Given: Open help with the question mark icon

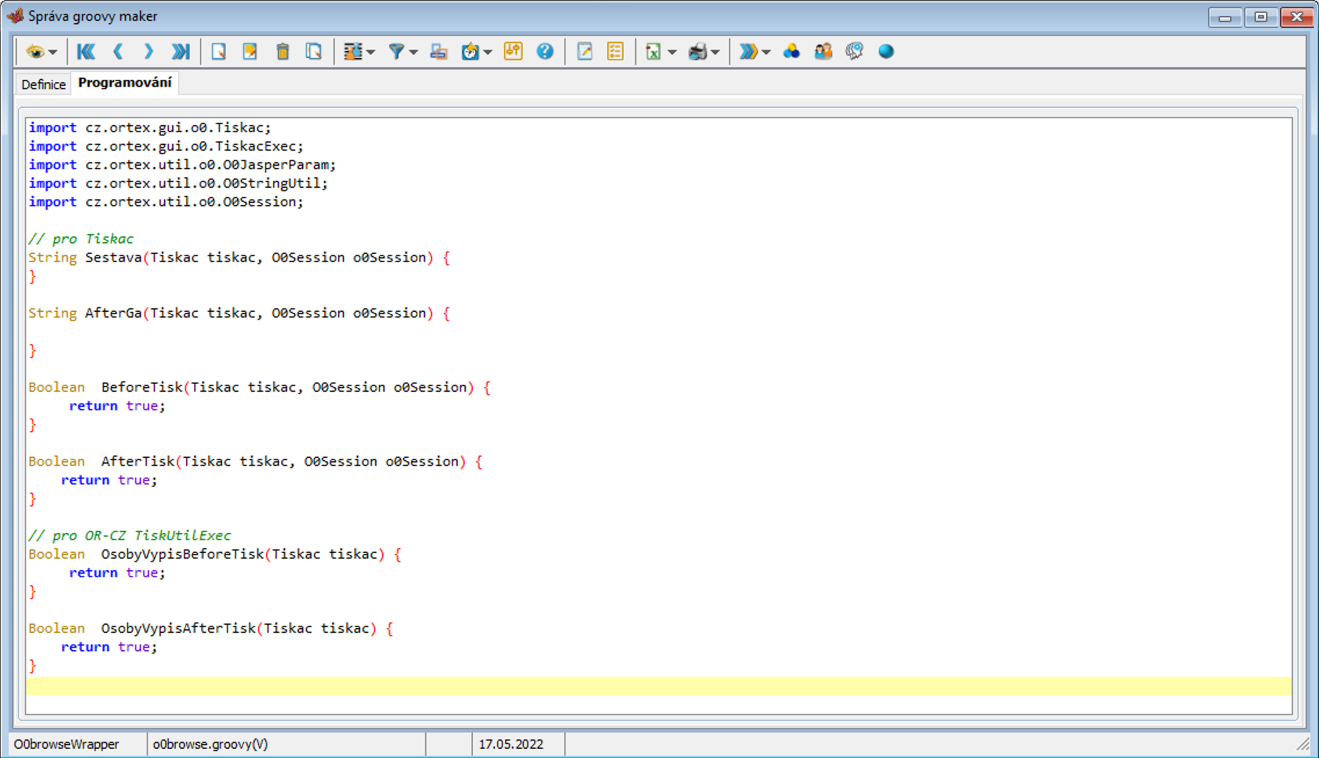Looking at the screenshot, I should [x=545, y=52].
